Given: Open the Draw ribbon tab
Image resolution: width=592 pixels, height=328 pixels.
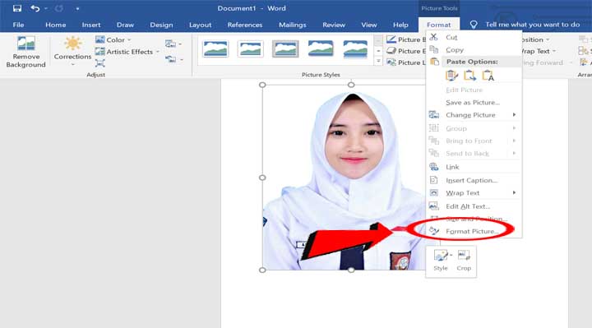Looking at the screenshot, I should pos(125,25).
